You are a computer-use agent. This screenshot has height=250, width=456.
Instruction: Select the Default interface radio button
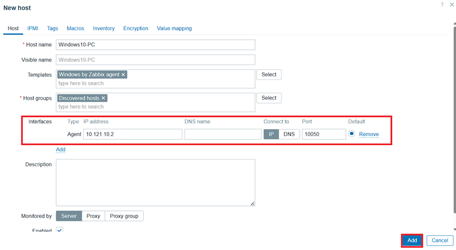click(x=352, y=134)
